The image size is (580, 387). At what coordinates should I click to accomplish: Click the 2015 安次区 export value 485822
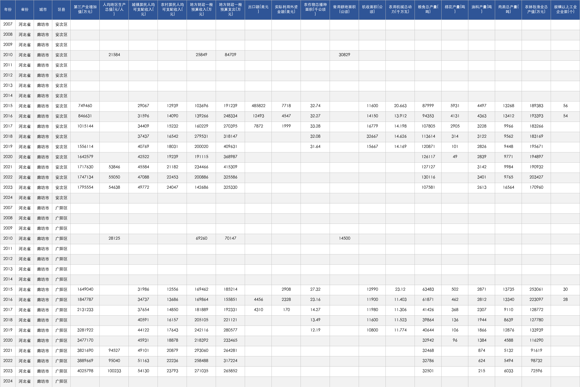point(258,106)
